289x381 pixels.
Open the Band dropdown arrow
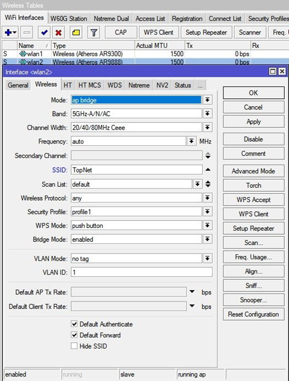coord(207,113)
